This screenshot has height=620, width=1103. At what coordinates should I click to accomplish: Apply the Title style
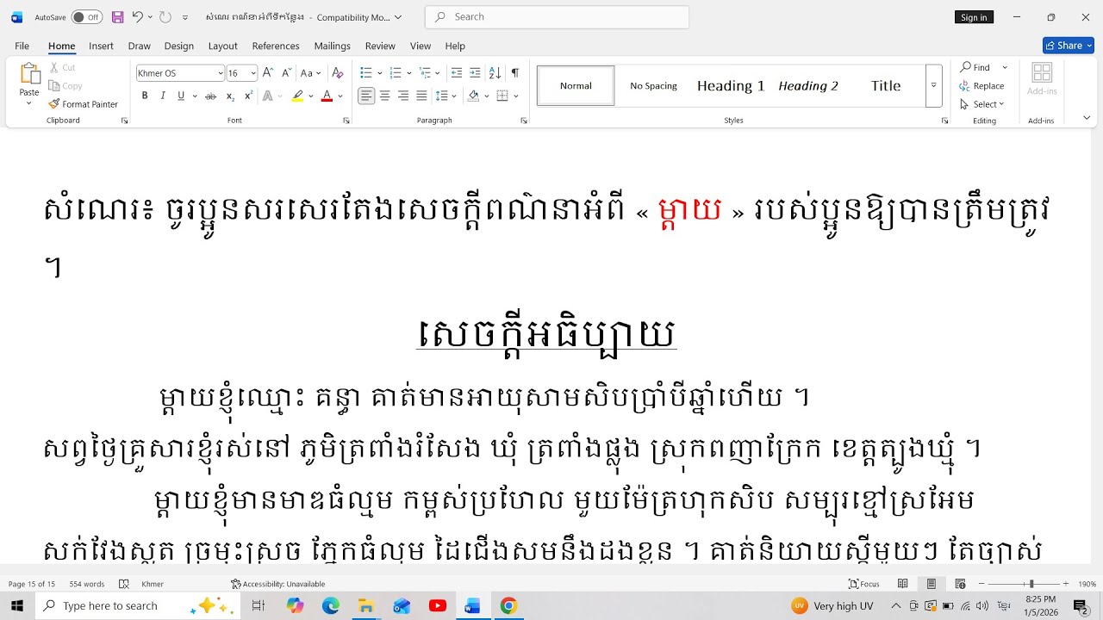click(886, 86)
